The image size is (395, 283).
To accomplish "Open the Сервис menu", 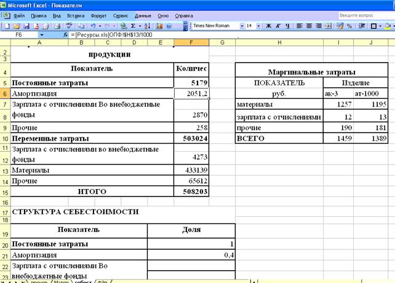I will (121, 16).
